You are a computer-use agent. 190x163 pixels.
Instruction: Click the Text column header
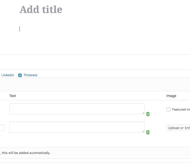click(x=13, y=96)
